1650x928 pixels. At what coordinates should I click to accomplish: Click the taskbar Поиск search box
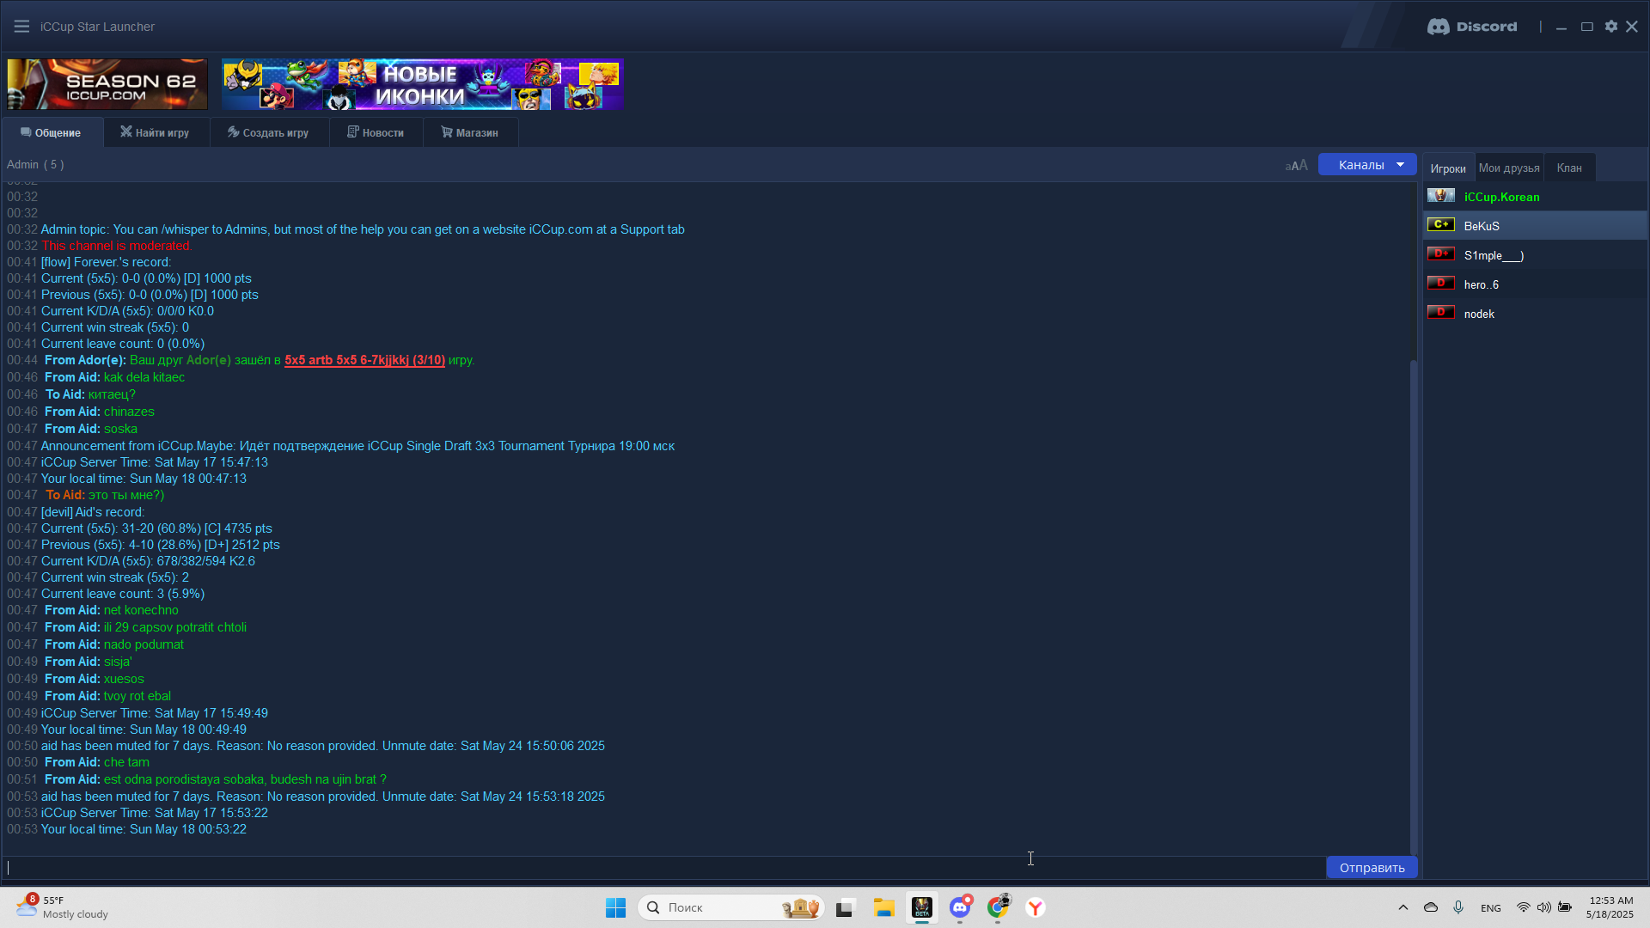pos(731,907)
